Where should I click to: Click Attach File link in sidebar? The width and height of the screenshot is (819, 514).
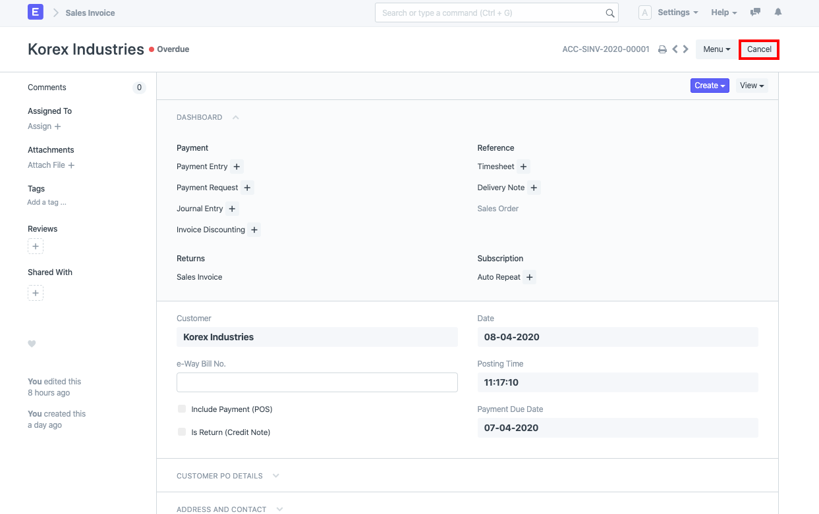(x=51, y=165)
